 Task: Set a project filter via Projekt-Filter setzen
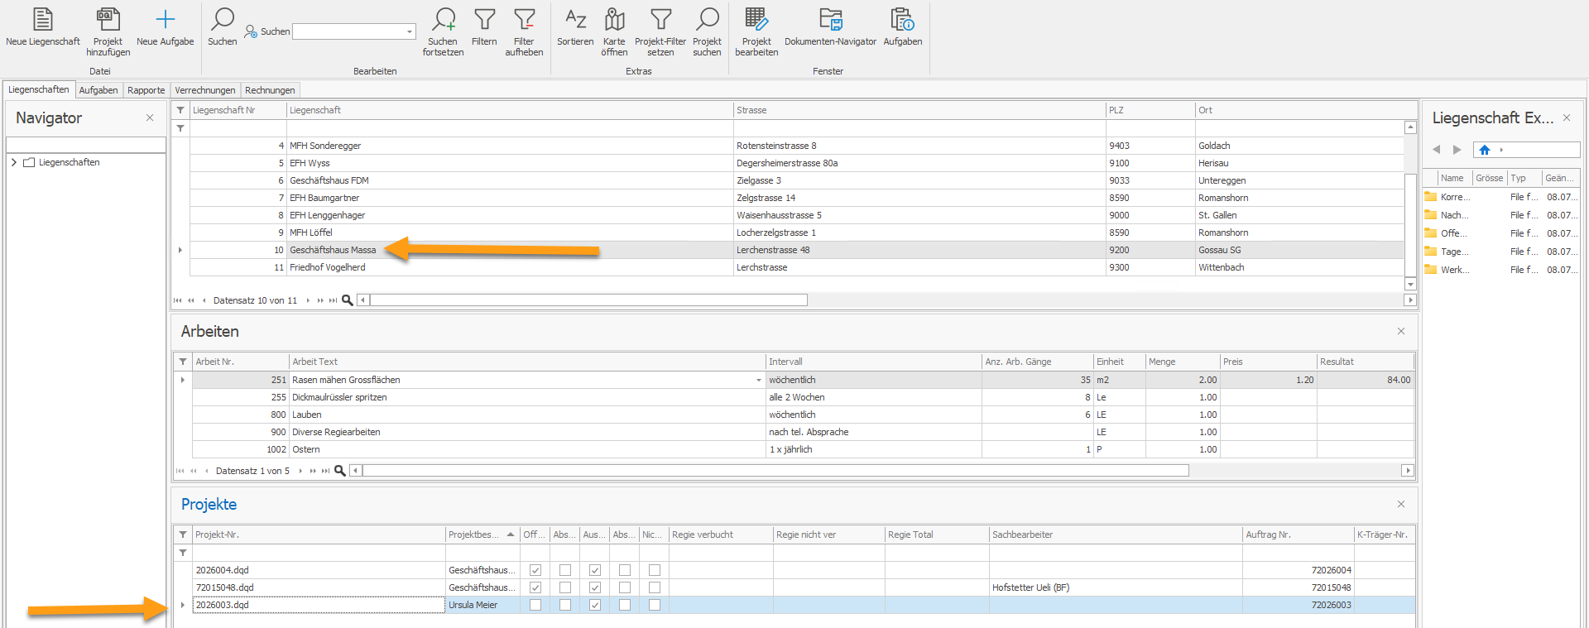click(x=660, y=31)
